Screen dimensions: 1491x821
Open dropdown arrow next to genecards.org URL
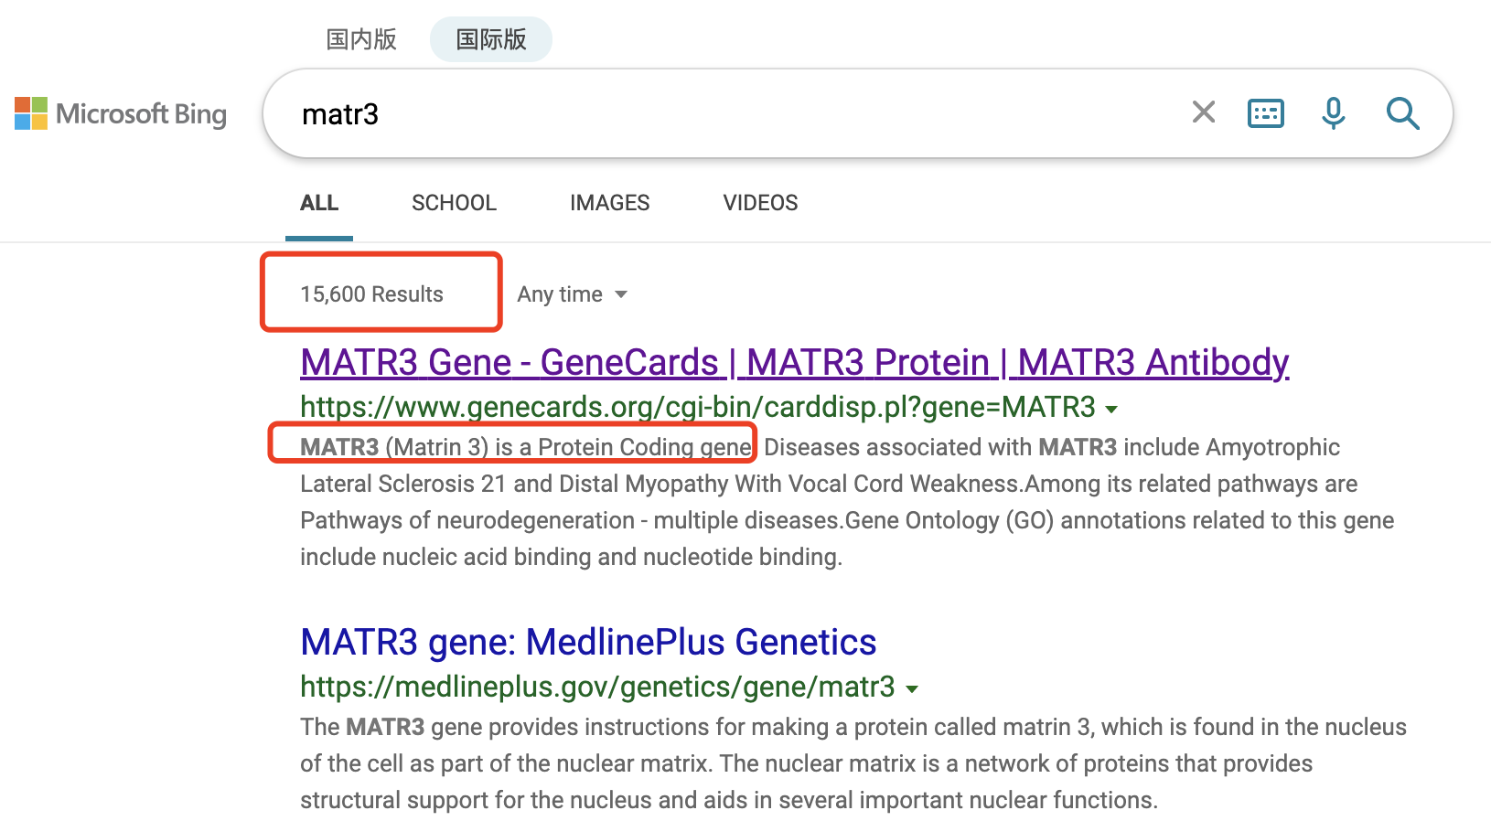click(x=1111, y=409)
